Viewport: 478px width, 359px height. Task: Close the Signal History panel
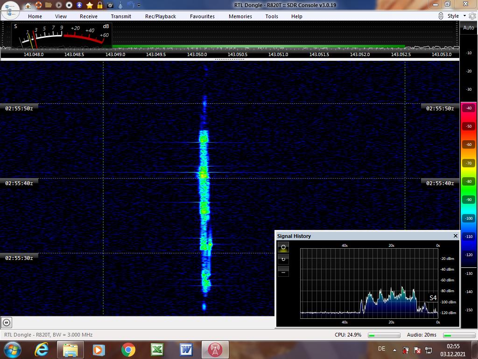click(456, 236)
